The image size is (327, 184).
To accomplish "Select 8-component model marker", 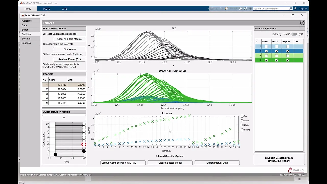I will click(x=84, y=131).
